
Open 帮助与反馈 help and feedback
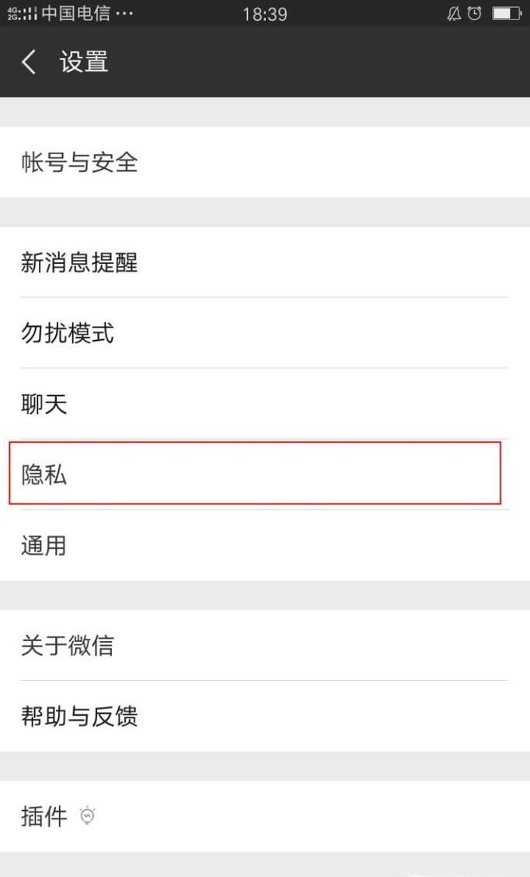[79, 716]
